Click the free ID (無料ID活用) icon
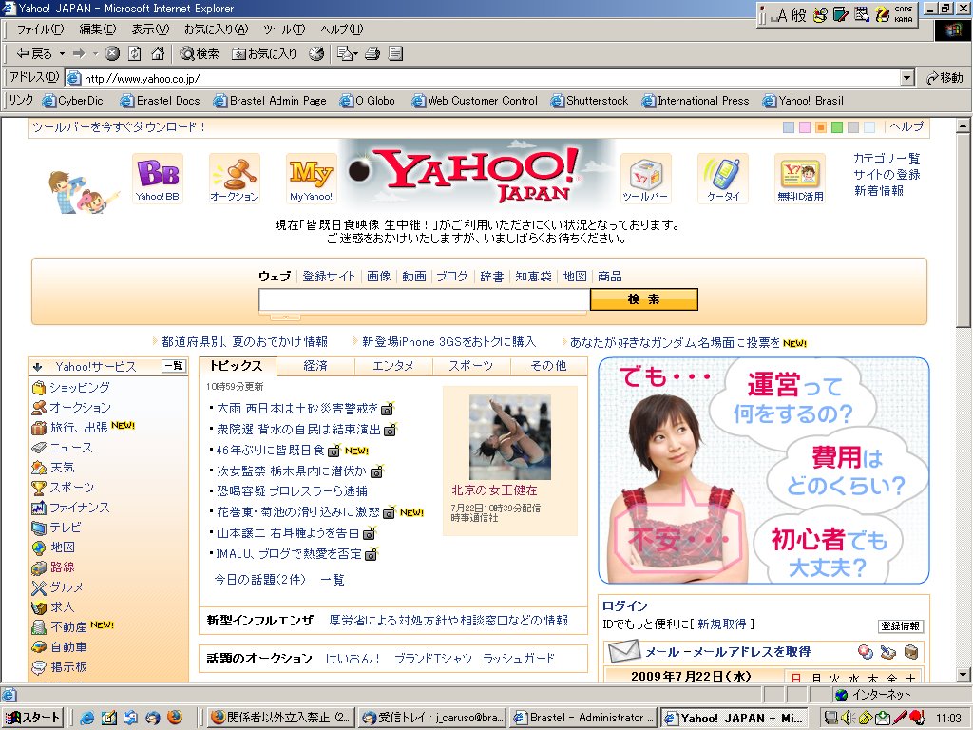973x730 pixels. pyautogui.click(x=800, y=179)
